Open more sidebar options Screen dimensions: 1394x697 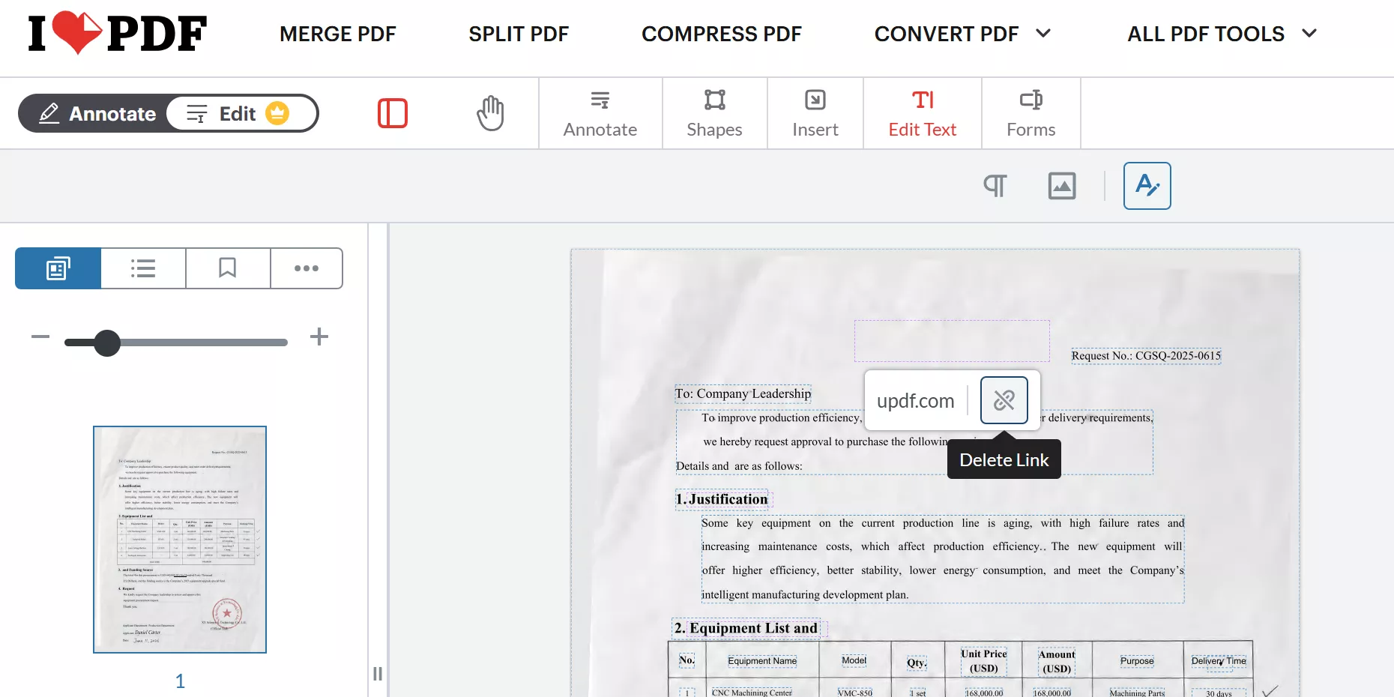[x=307, y=268]
